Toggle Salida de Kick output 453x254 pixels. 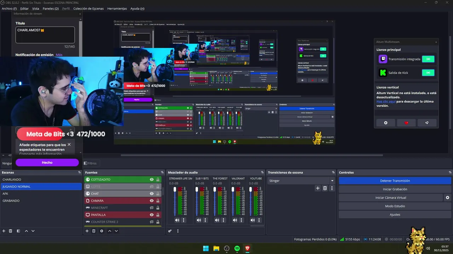(x=428, y=73)
